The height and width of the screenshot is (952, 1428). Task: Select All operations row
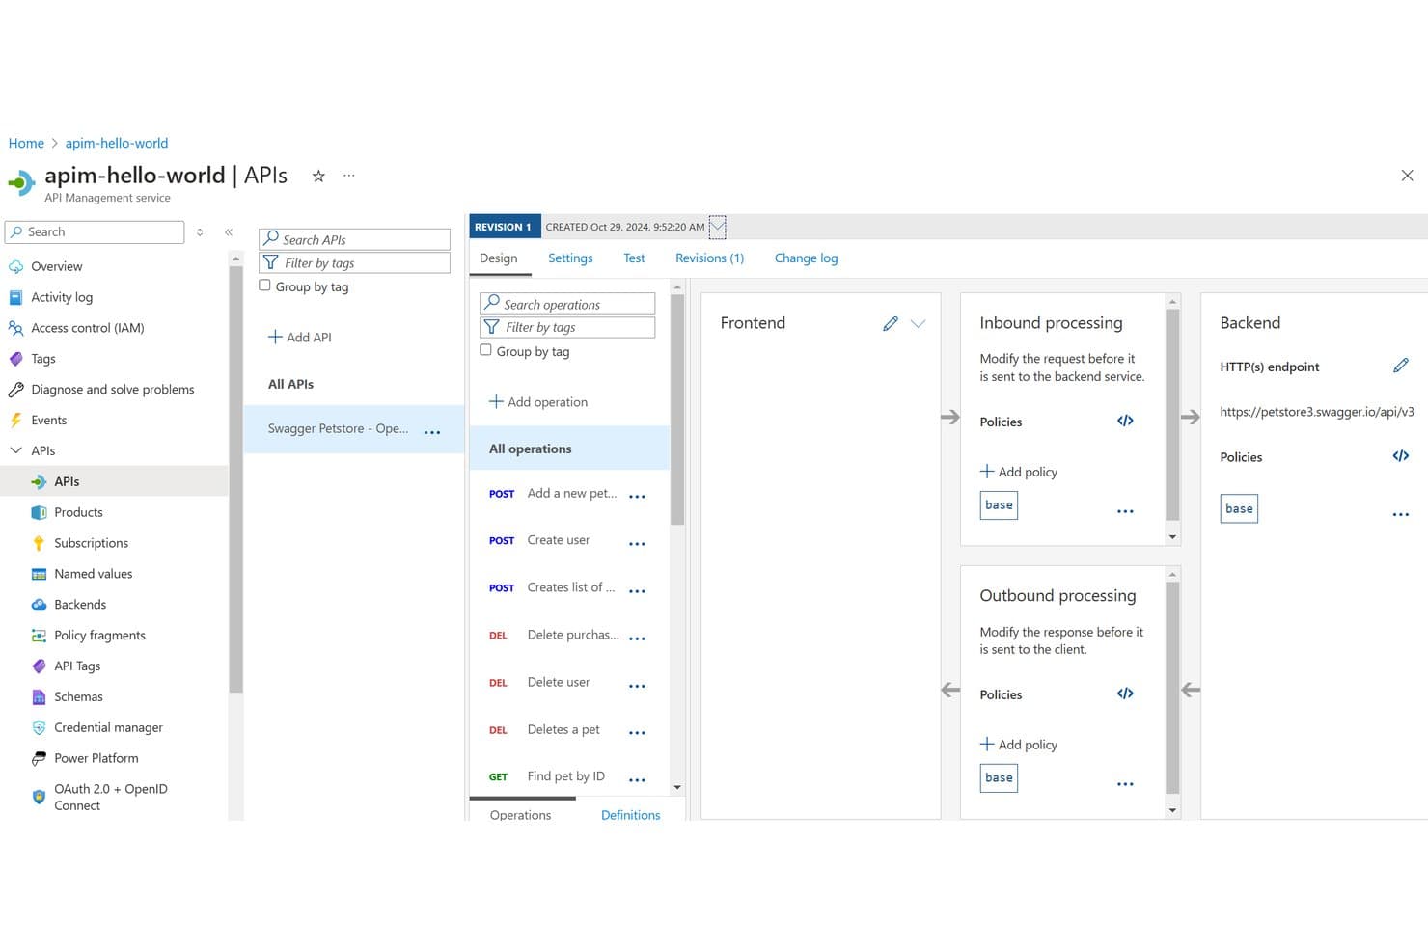pos(569,449)
